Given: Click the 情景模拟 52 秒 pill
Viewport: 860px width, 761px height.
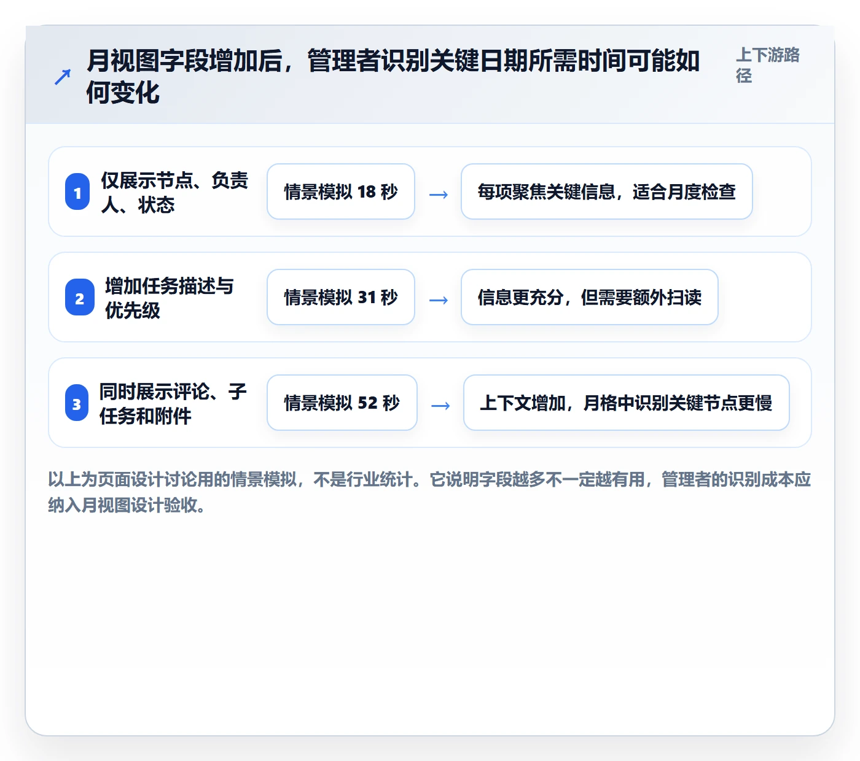Looking at the screenshot, I should pos(342,403).
